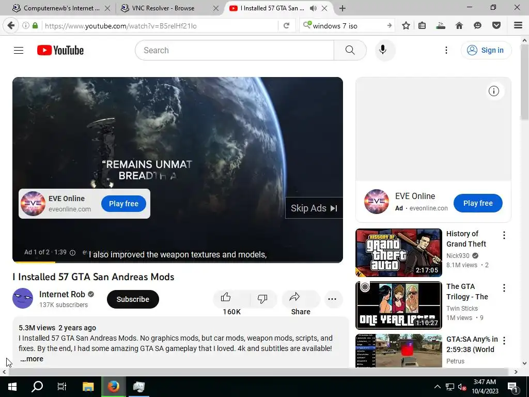Click Skip Ads on the video
529x397 pixels.
[314, 208]
